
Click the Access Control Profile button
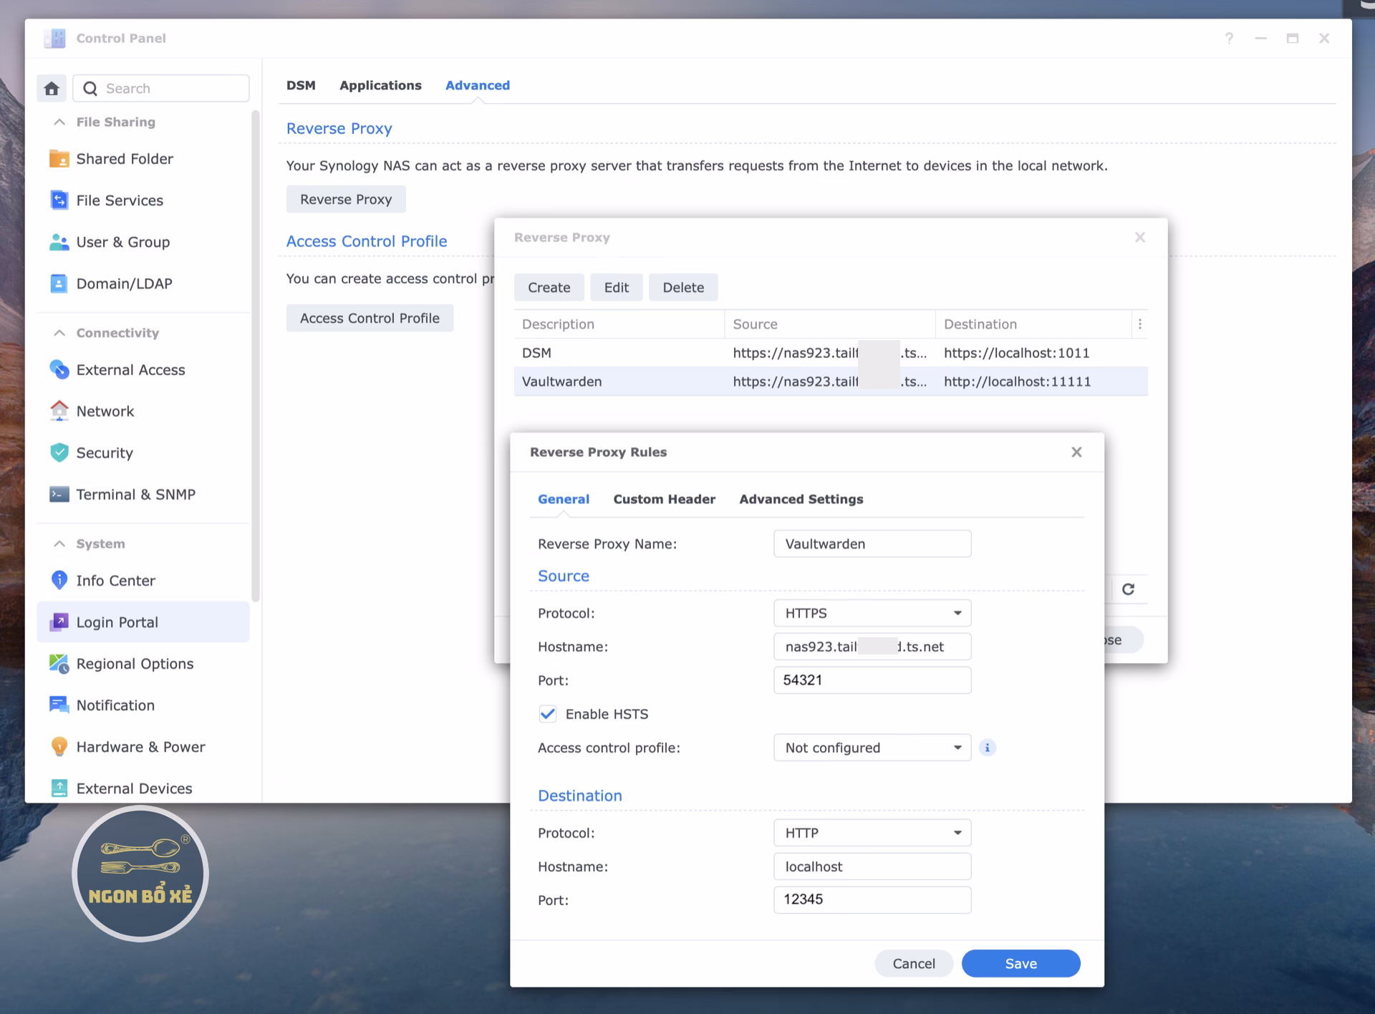pyautogui.click(x=370, y=318)
